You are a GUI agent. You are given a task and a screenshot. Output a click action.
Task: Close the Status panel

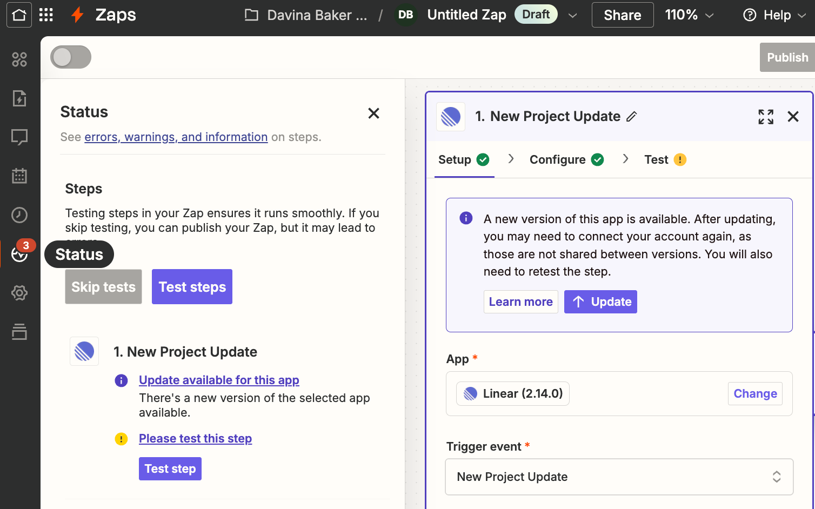(x=373, y=113)
